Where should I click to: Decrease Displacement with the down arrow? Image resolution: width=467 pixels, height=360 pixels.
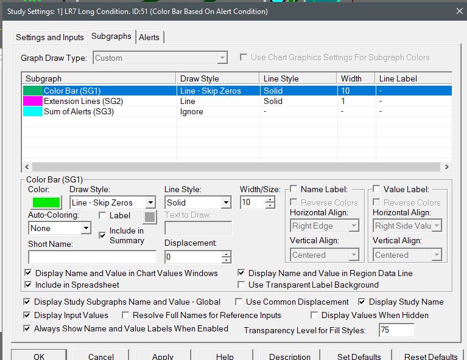point(226,261)
